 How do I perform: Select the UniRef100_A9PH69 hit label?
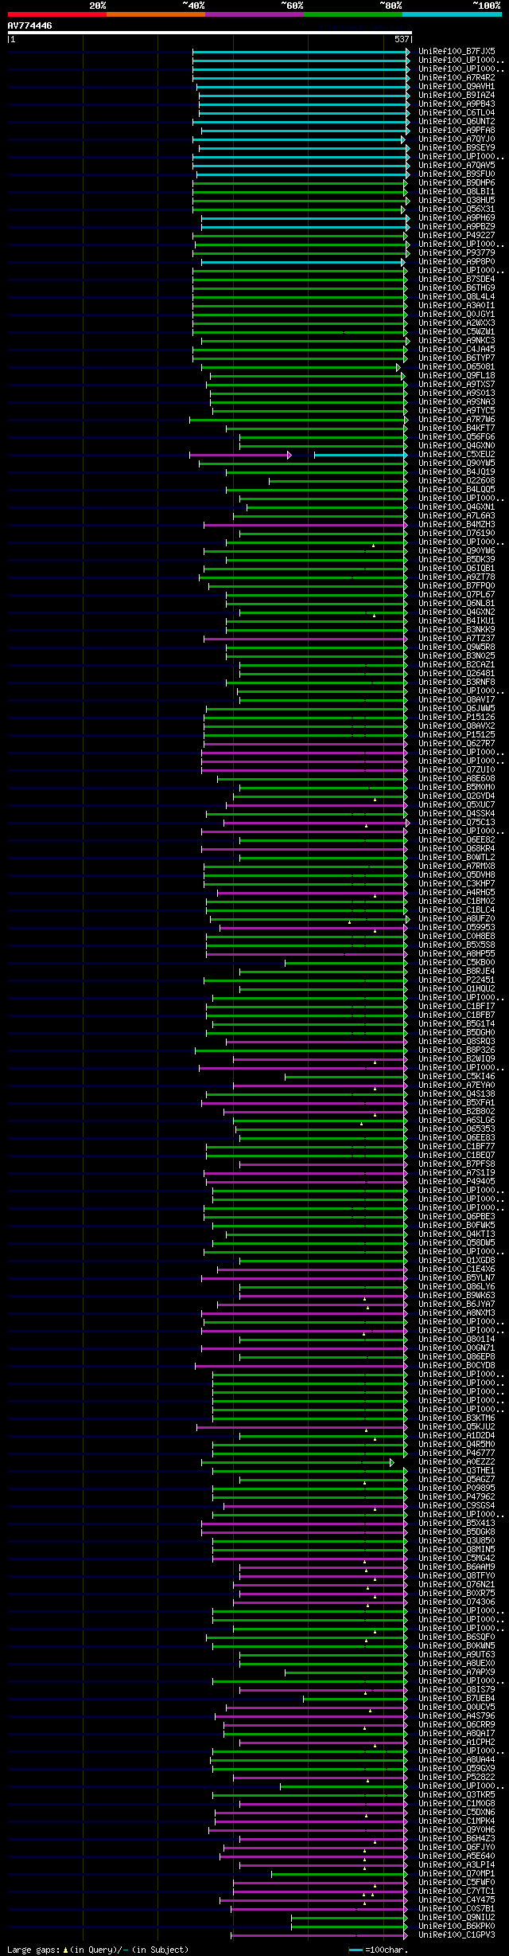[457, 217]
